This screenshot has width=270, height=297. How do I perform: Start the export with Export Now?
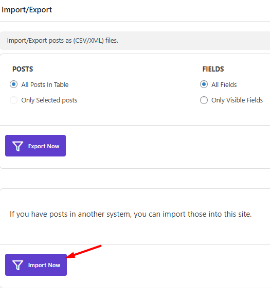(35, 146)
